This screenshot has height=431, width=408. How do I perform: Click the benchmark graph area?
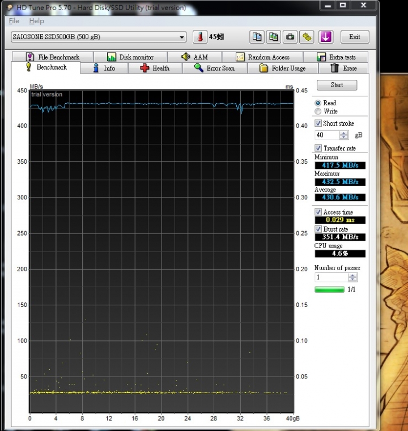(161, 251)
